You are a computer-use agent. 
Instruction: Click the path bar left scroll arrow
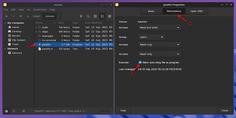pyautogui.click(x=28, y=16)
